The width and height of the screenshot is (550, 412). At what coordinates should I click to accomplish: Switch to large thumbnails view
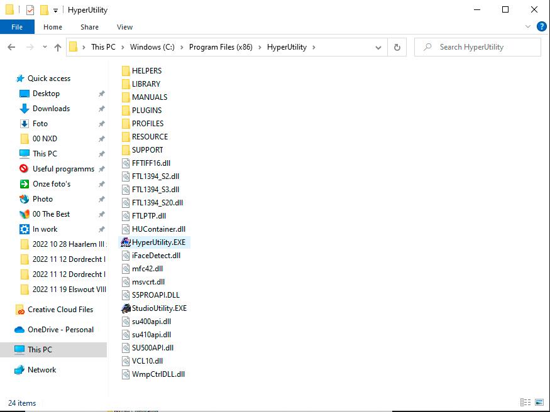pos(539,402)
